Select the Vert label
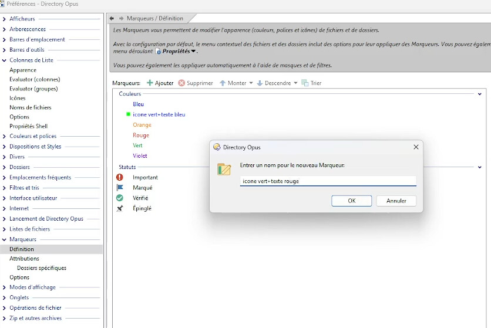Screen dimensions: 491x328 137,146
